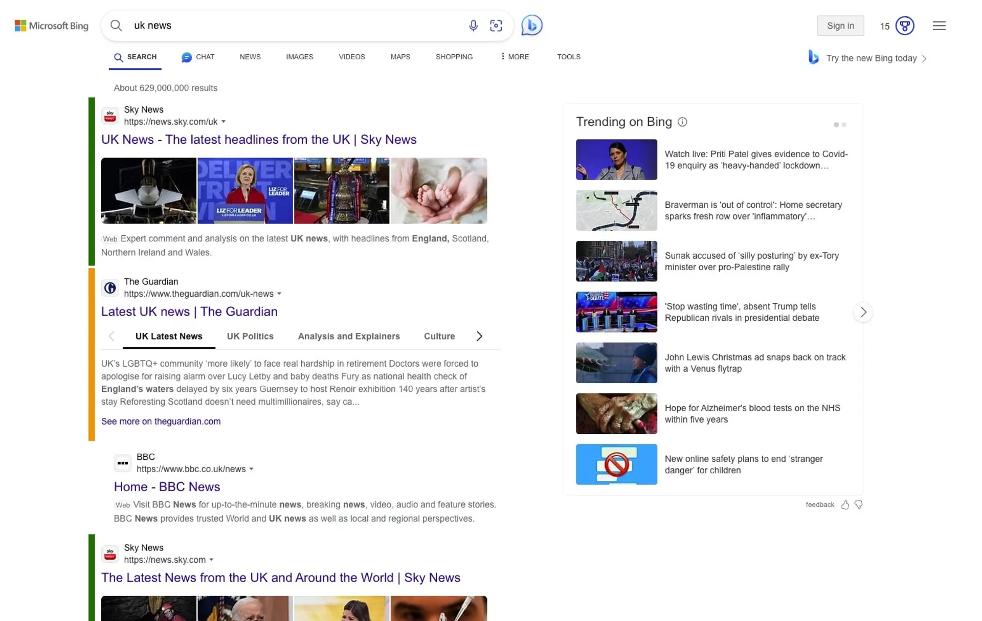
Task: Advance Trending on Bing carousel with right arrow
Action: click(863, 312)
